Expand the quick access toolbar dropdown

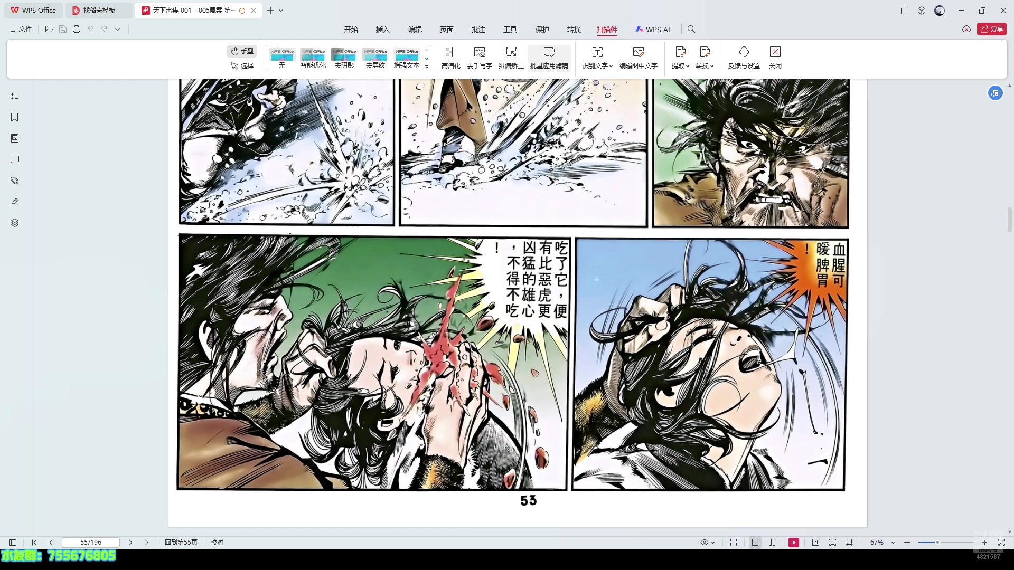click(118, 29)
